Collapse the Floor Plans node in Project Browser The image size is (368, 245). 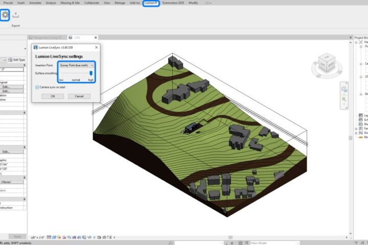(361, 46)
